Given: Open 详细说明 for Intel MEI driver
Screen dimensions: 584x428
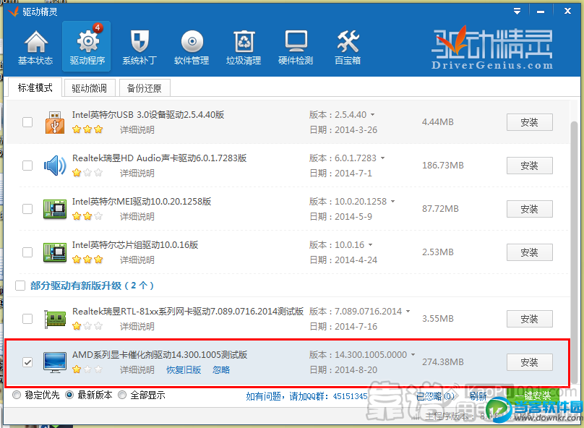Looking at the screenshot, I should pos(137,217).
